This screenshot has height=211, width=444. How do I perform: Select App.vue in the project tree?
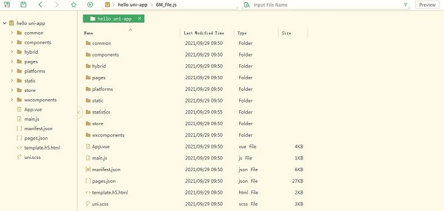33,109
